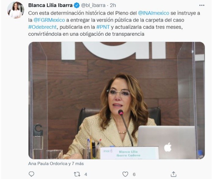Open the @INAImexico mention
The image size is (214, 179).
pyautogui.click(x=153, y=13)
